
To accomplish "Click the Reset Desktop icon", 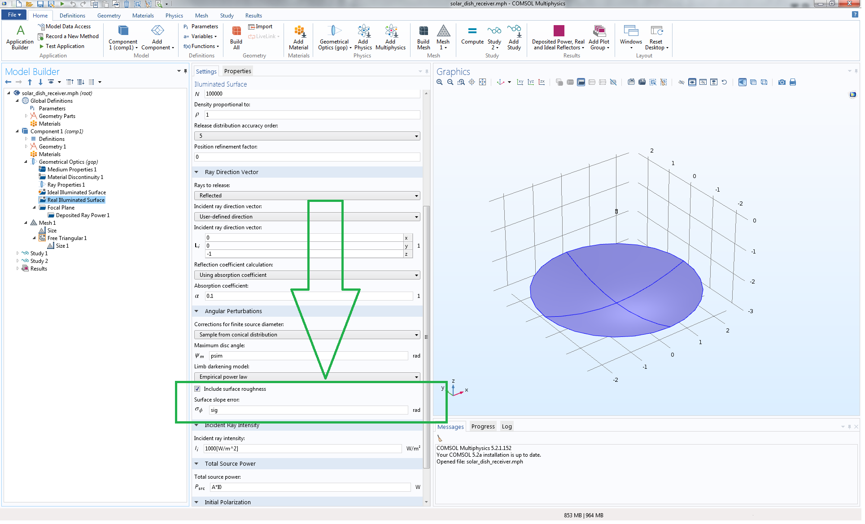I will [x=656, y=31].
